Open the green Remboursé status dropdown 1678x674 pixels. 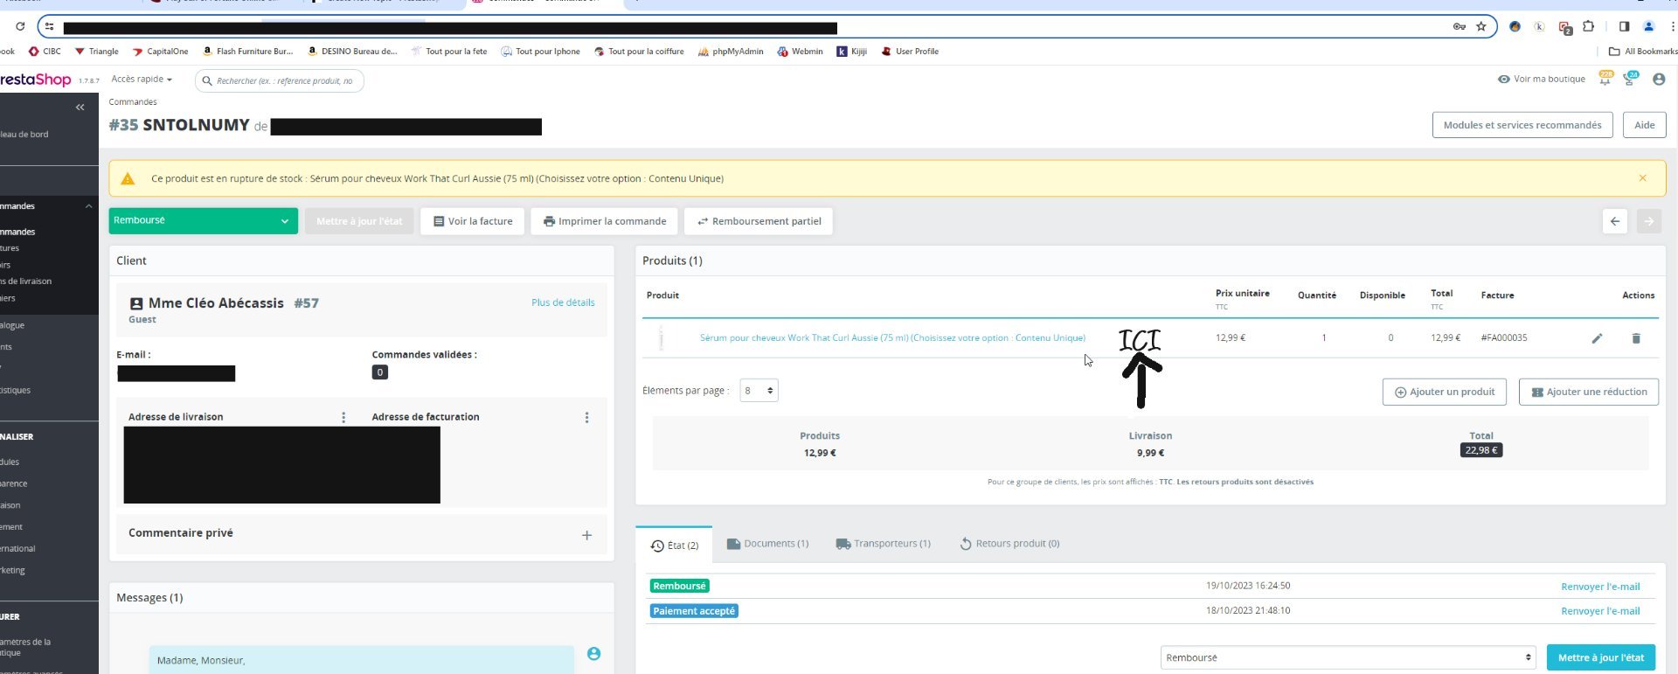coord(203,220)
